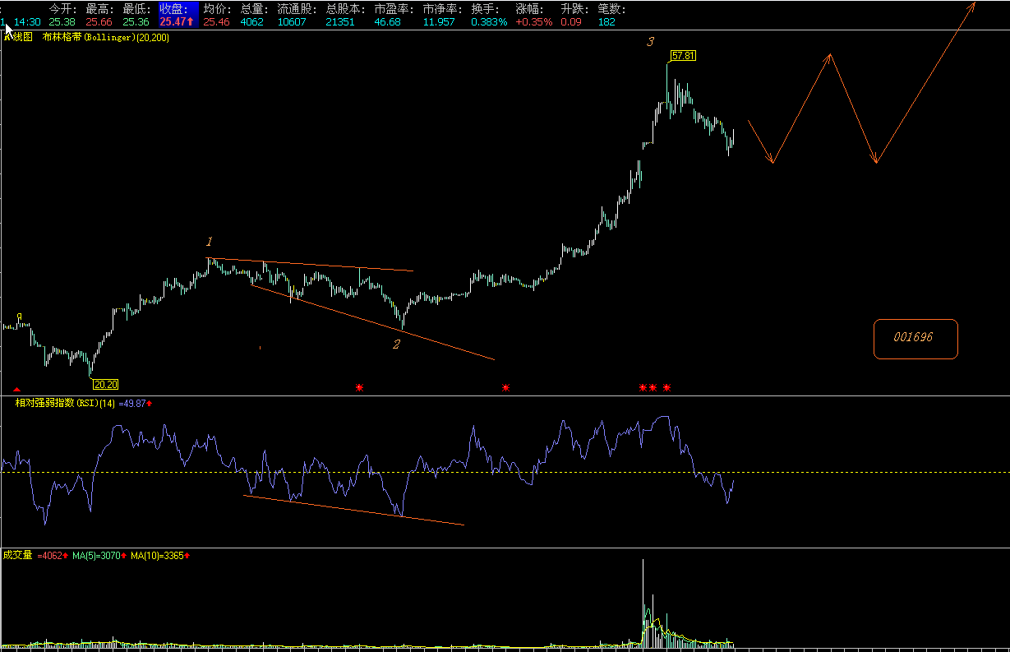Click the 57.81 peak price tag

pos(683,56)
